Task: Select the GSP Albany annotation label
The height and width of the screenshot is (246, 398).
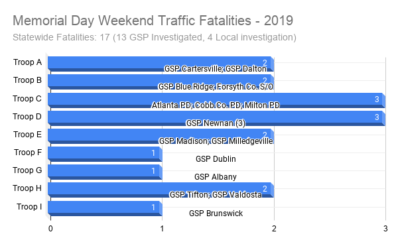Action: [x=216, y=177]
